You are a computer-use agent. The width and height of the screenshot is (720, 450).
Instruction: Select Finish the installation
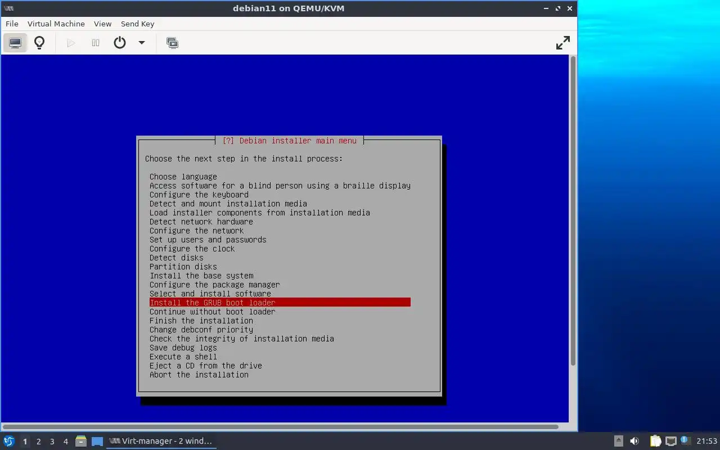click(x=201, y=321)
